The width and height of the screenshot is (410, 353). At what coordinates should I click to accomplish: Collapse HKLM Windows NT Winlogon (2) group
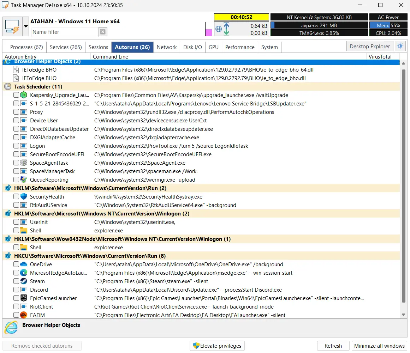[x=201, y=214]
